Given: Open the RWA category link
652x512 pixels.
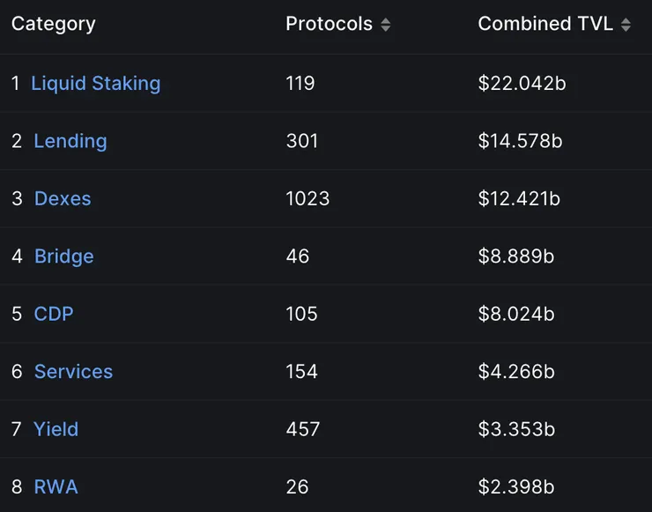Looking at the screenshot, I should click(56, 486).
